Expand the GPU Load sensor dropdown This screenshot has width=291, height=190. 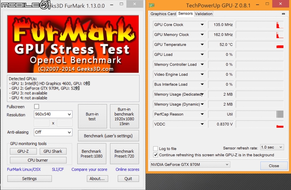(x=202, y=55)
